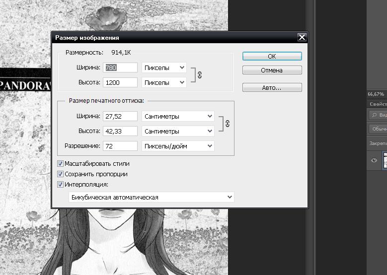Open blend mode Обычные dropdown
The height and width of the screenshot is (275, 387).
(379, 129)
